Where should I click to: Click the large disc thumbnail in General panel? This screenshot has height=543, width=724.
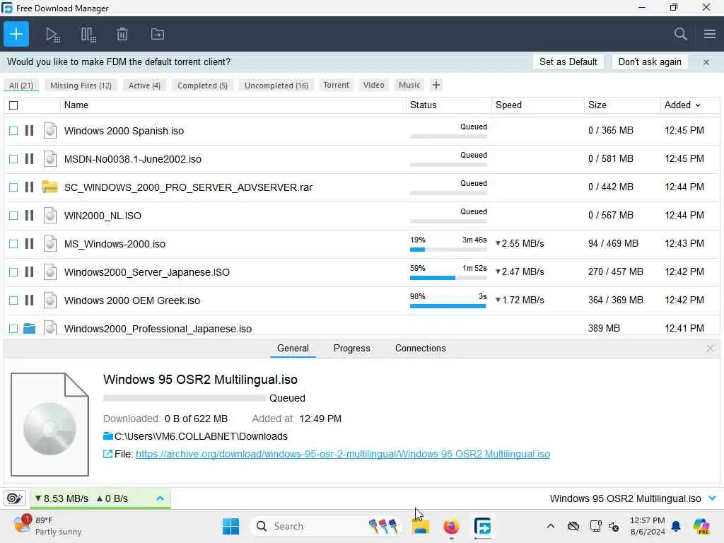50,424
